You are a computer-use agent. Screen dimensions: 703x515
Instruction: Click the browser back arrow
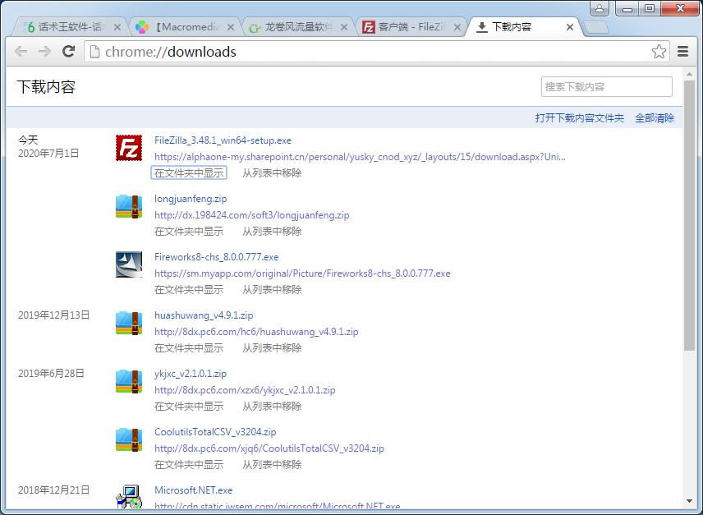21,52
